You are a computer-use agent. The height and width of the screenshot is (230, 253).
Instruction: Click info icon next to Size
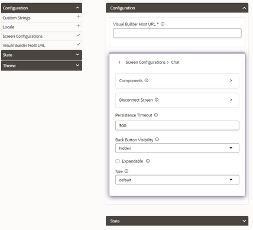[126, 171]
